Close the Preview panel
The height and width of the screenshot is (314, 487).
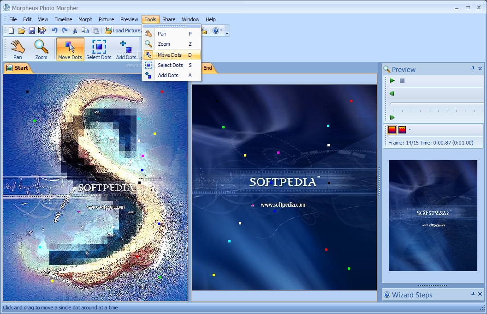pyautogui.click(x=480, y=68)
